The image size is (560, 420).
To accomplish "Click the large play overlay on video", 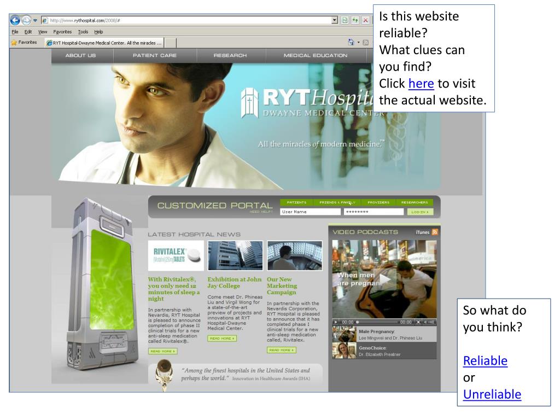I will coord(387,279).
